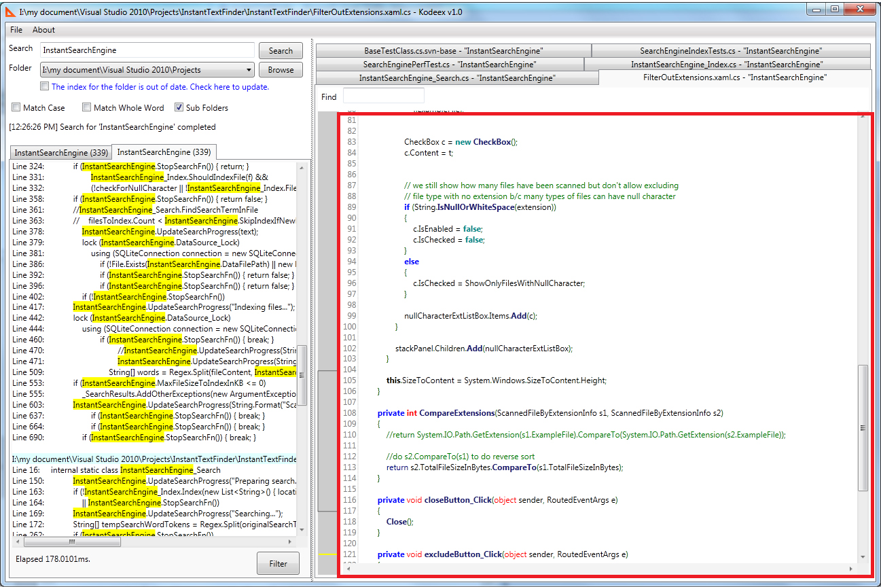The image size is (881, 587).
Task: Click the Search button
Action: click(281, 51)
